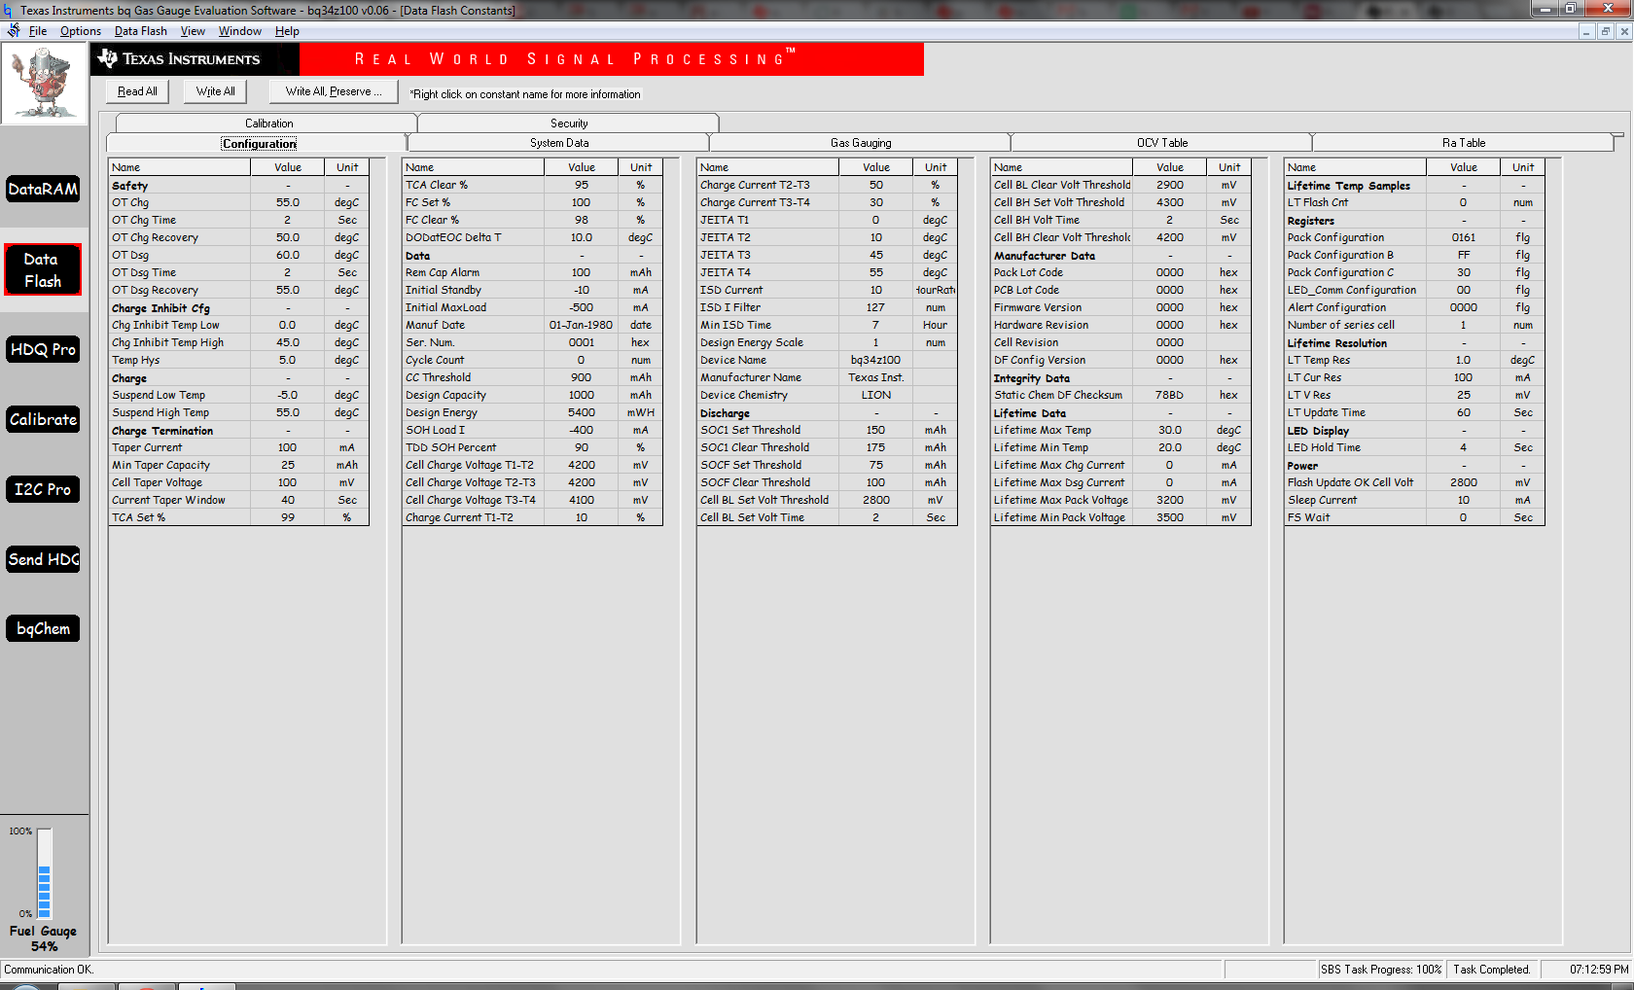Open the Help menu

pos(287,31)
